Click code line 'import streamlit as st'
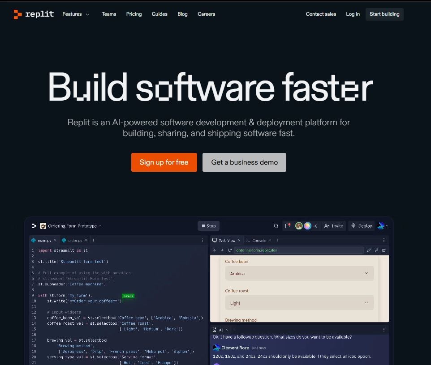Viewport: 431px width, 365px height. (63, 250)
